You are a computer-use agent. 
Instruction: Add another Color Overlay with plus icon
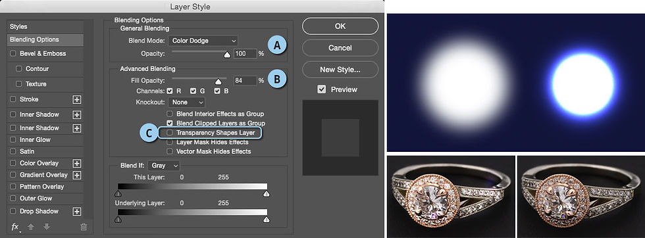point(77,164)
